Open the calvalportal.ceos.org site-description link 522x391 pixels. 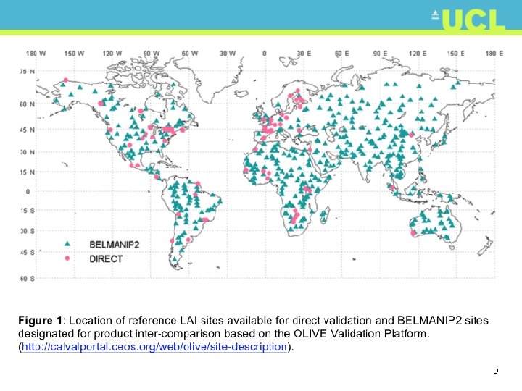click(x=154, y=347)
